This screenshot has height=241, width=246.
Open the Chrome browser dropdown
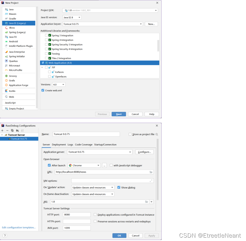click(84, 165)
